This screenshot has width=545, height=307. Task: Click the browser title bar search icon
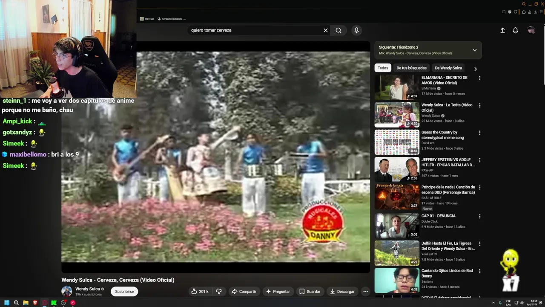pyautogui.click(x=524, y=4)
